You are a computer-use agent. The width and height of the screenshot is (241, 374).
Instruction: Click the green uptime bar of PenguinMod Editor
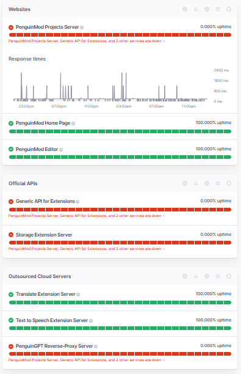pos(120,157)
